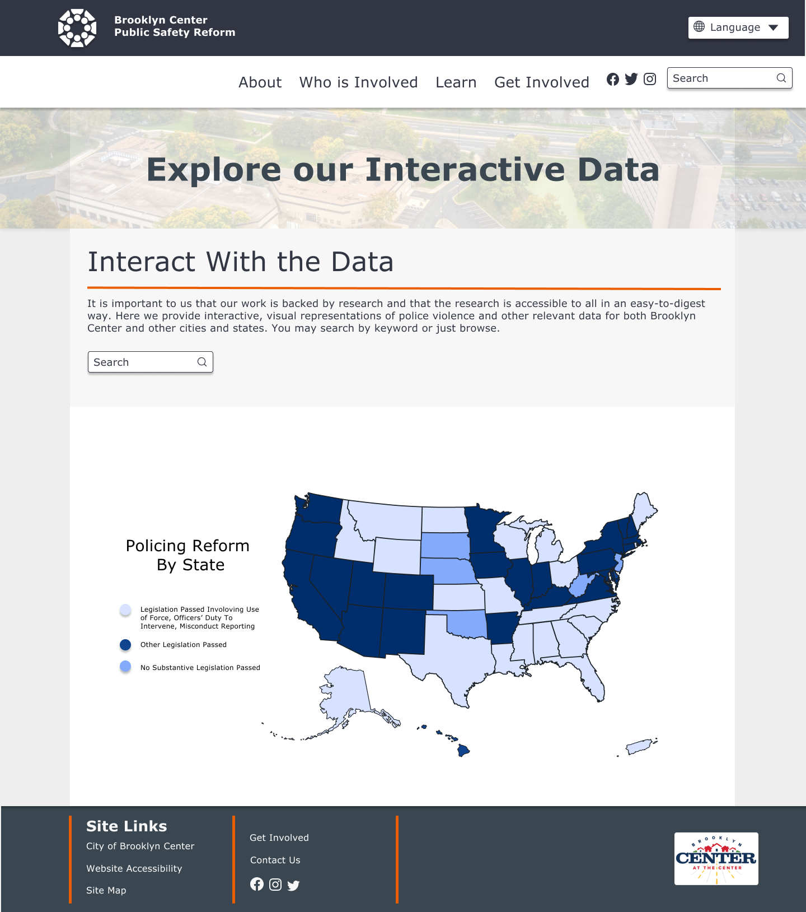Click the No Substantive Legislation legend dot
This screenshot has width=806, height=912.
(125, 667)
